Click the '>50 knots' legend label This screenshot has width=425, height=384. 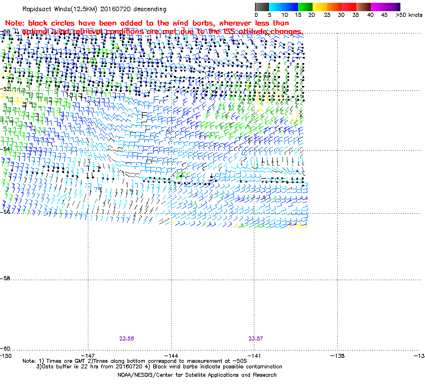[409, 15]
